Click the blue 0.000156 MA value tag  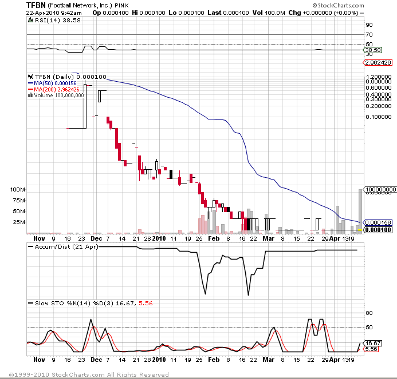378,222
